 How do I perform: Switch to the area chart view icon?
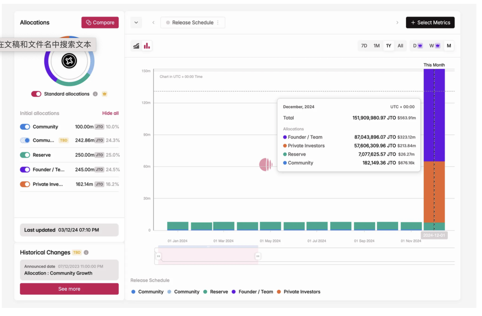point(136,46)
